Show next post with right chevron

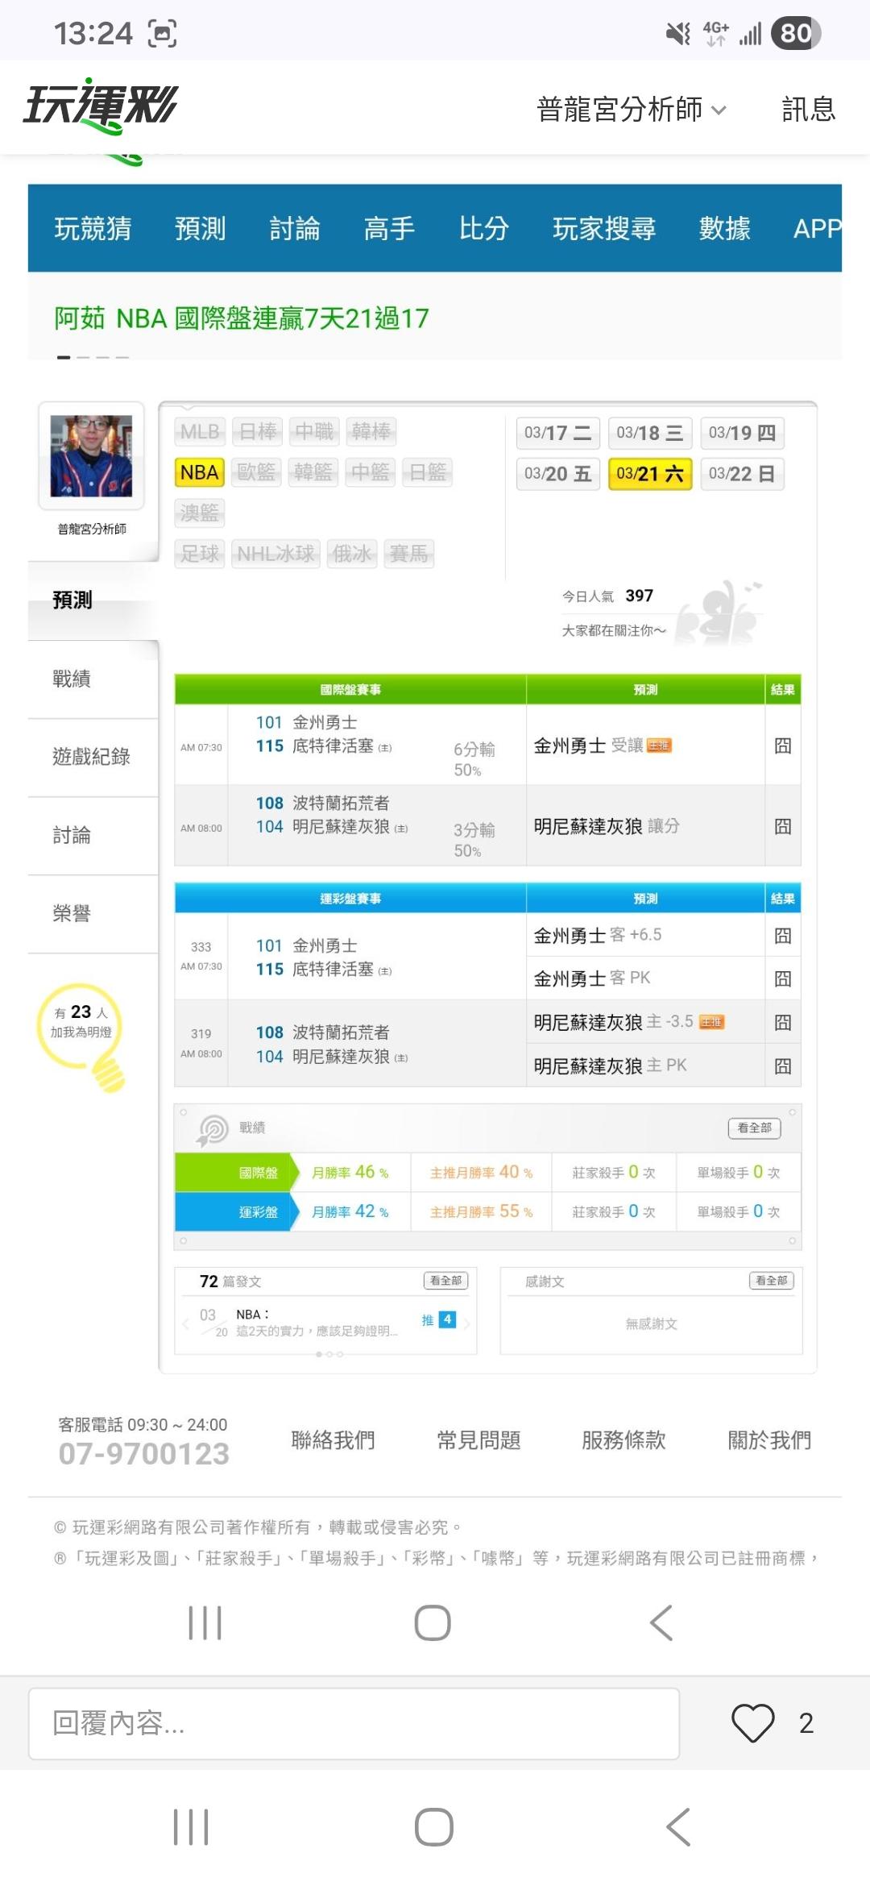467,1323
